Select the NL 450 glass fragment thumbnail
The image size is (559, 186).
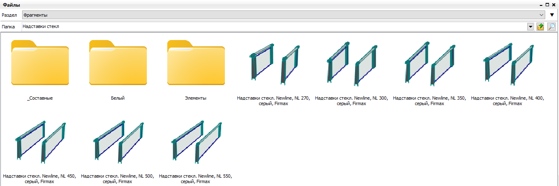[x=40, y=142]
